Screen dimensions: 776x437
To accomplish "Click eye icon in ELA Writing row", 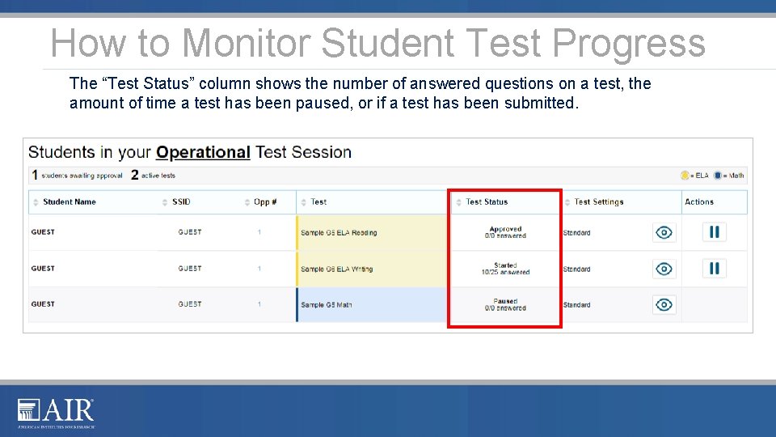I will (x=664, y=269).
